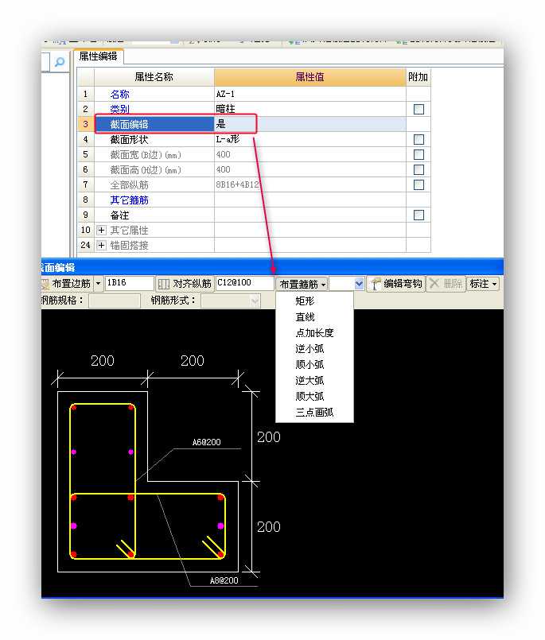Image resolution: width=545 pixels, height=640 pixels.
Task: Select the 截面编辑 property row
Action: click(x=155, y=124)
